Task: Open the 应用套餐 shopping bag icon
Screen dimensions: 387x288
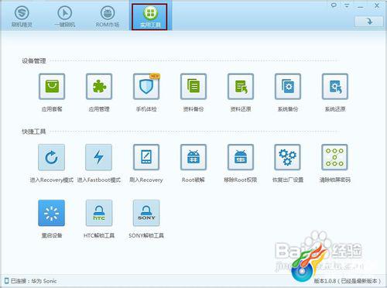Action: [52, 87]
